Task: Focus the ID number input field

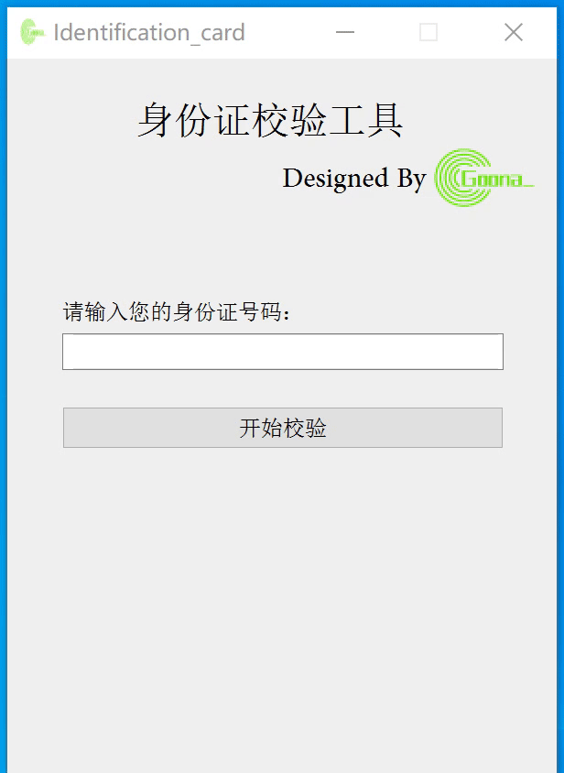Action: (x=283, y=352)
